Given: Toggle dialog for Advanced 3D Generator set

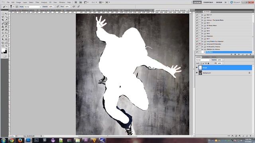Looking at the screenshot, I should point(200,44).
